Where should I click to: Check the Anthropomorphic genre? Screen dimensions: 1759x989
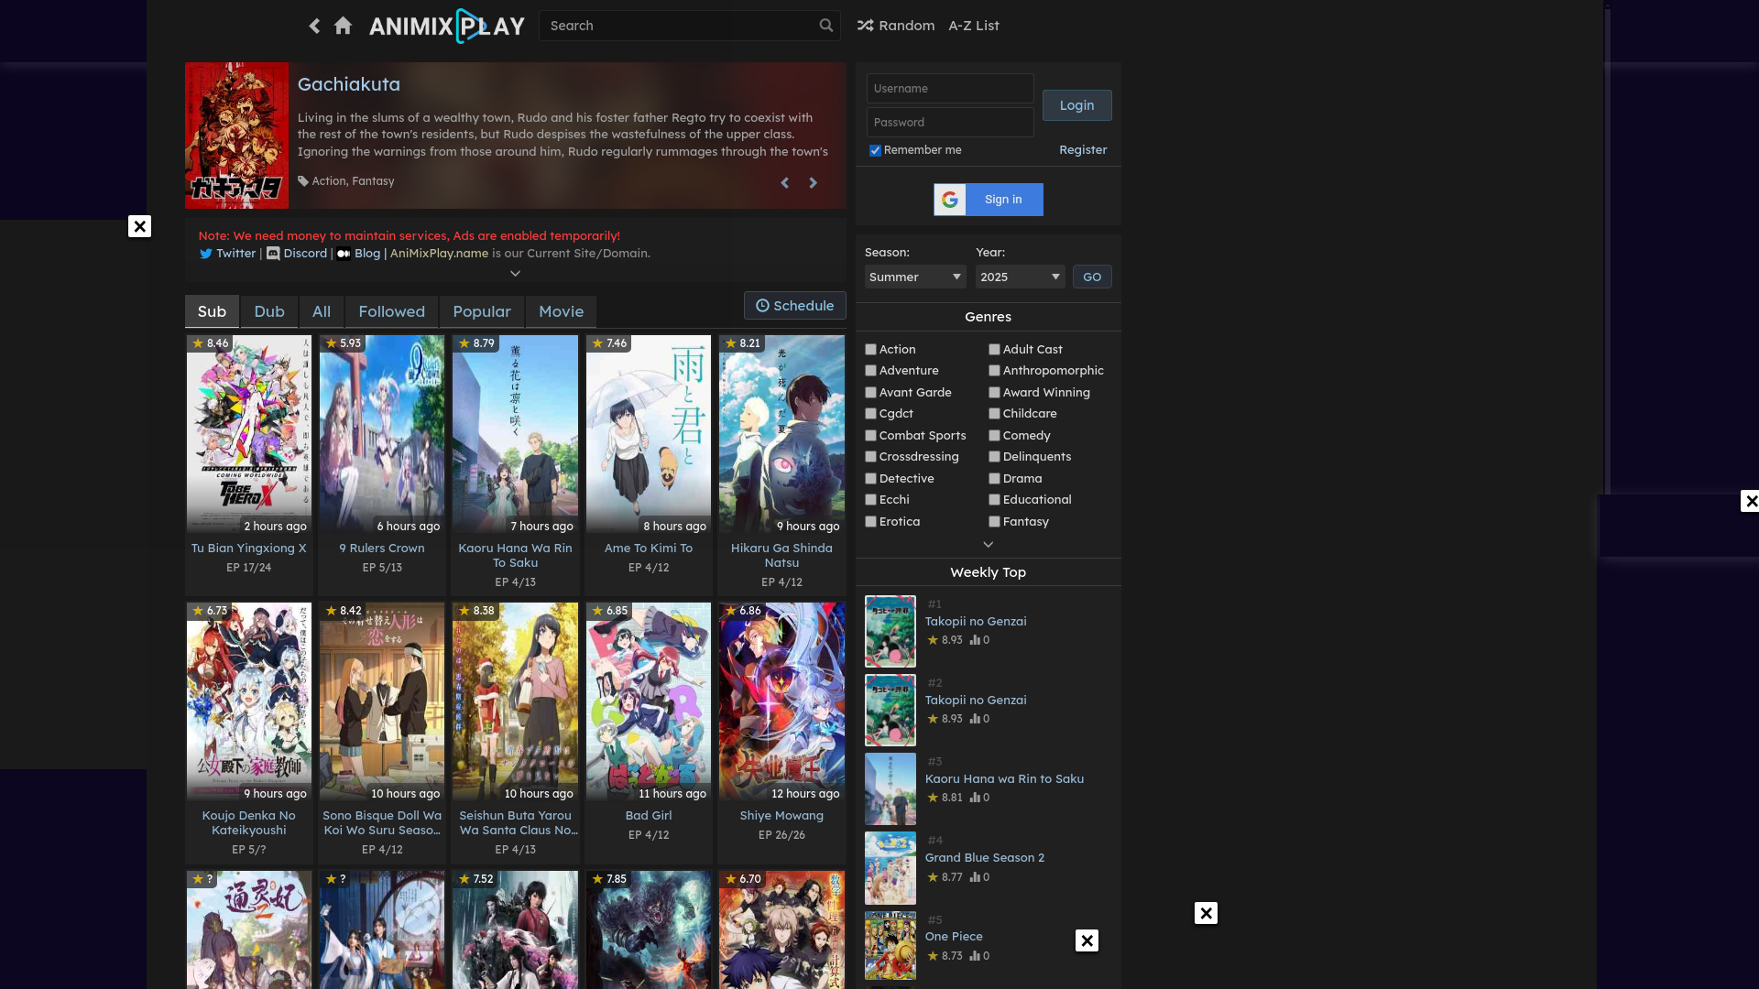994,371
